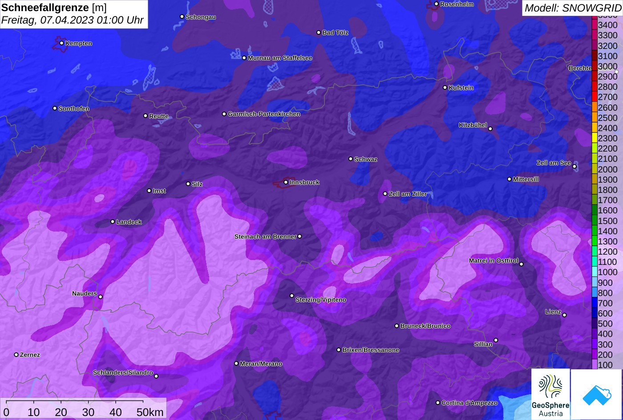
Task: Click the Meran/Merano marker dot
Action: [236, 364]
